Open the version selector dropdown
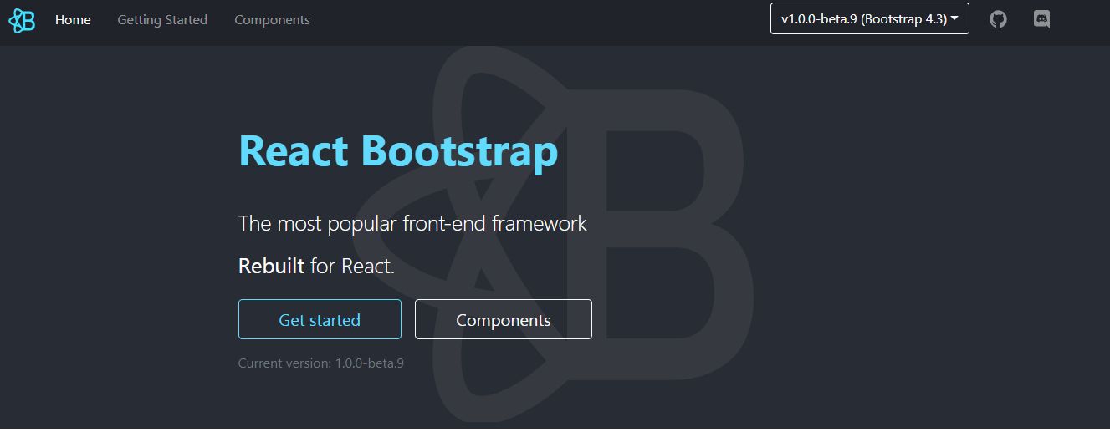 [x=870, y=19]
